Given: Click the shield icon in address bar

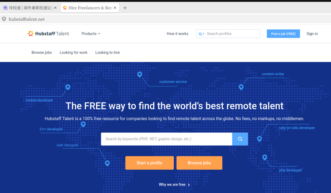Looking at the screenshot, I should (4, 19).
